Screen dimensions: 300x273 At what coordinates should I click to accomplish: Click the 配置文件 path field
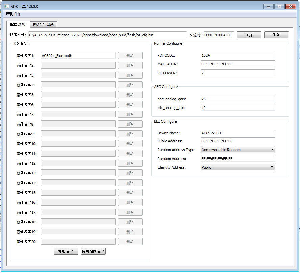107,35
